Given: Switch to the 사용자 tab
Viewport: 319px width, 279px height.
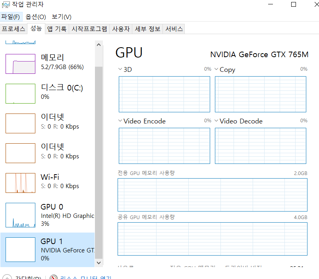Looking at the screenshot, I should 121,29.
